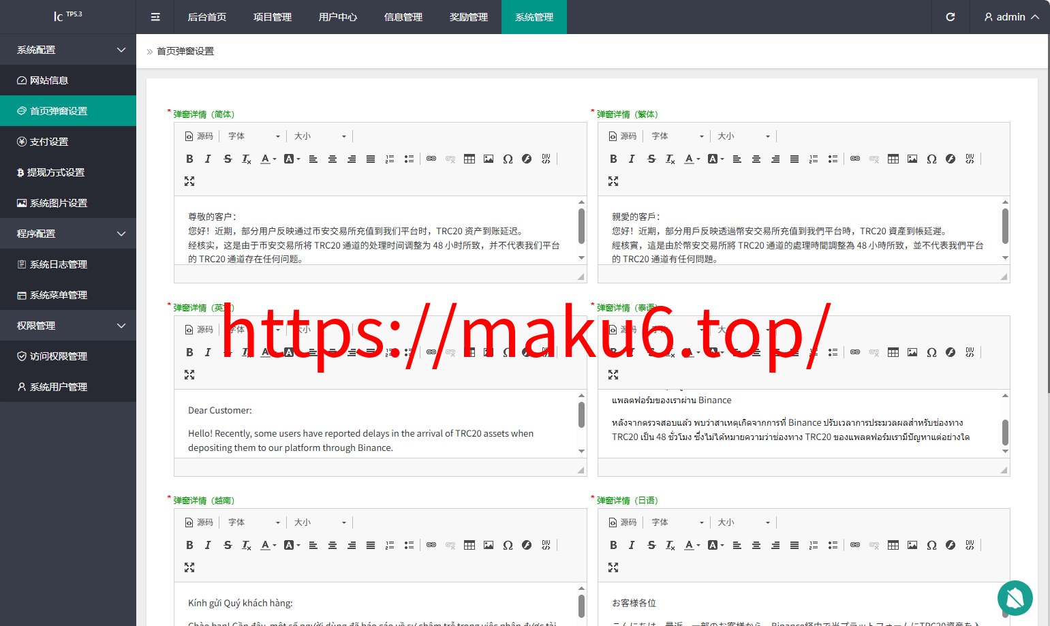
Task: Open text color picker in 简体 editor
Action: tap(268, 159)
